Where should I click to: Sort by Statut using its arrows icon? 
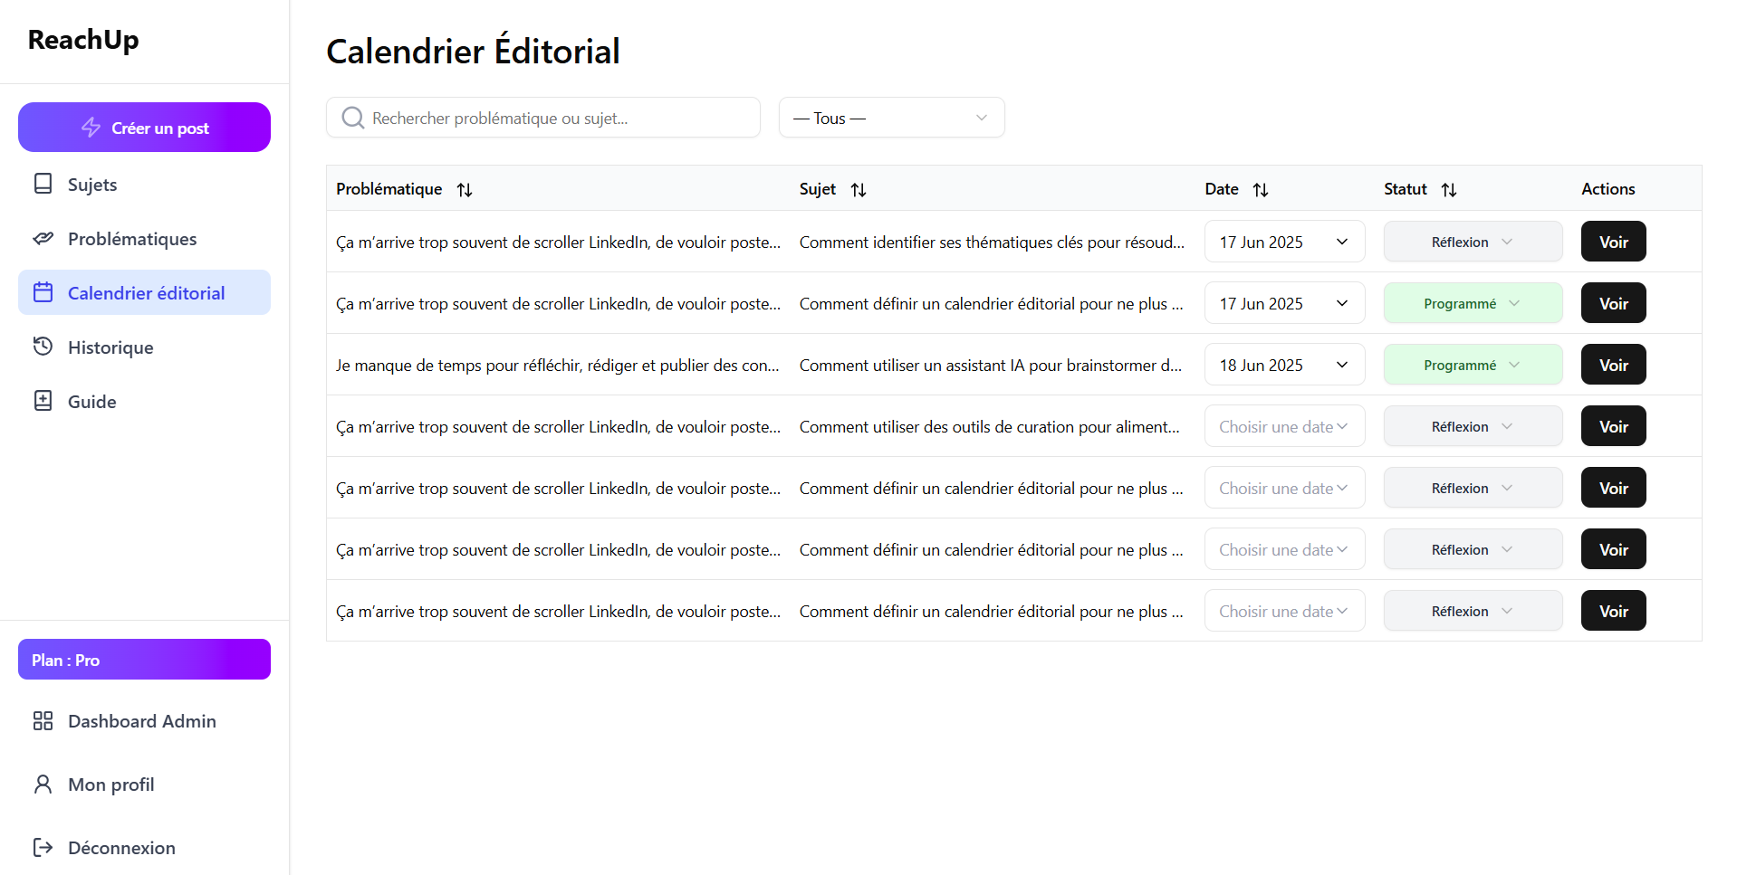tap(1449, 189)
